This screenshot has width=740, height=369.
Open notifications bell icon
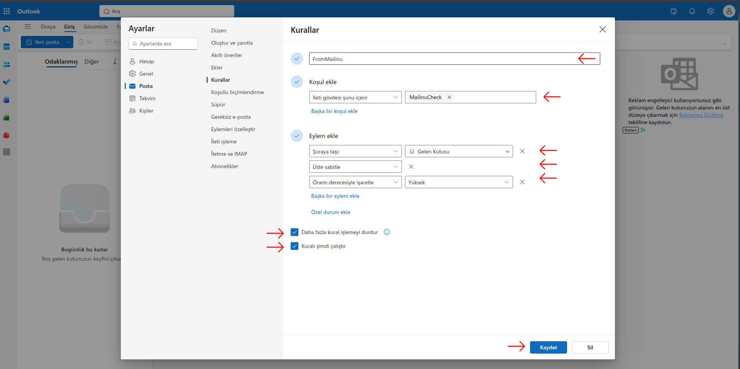click(692, 11)
